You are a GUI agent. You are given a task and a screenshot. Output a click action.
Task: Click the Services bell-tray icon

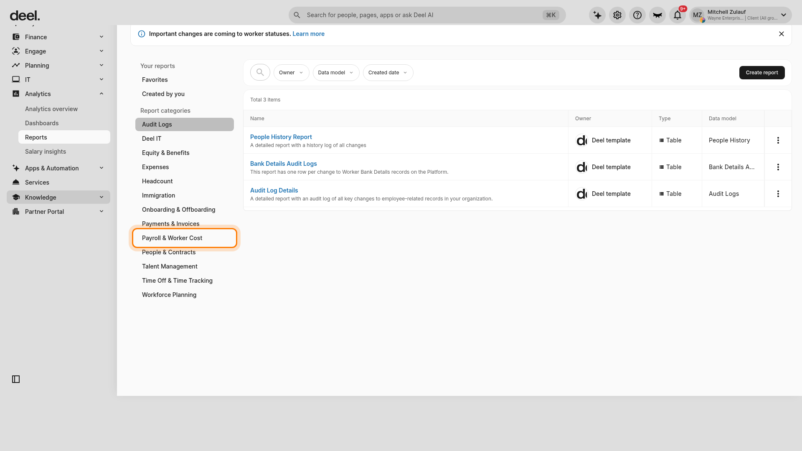16,182
